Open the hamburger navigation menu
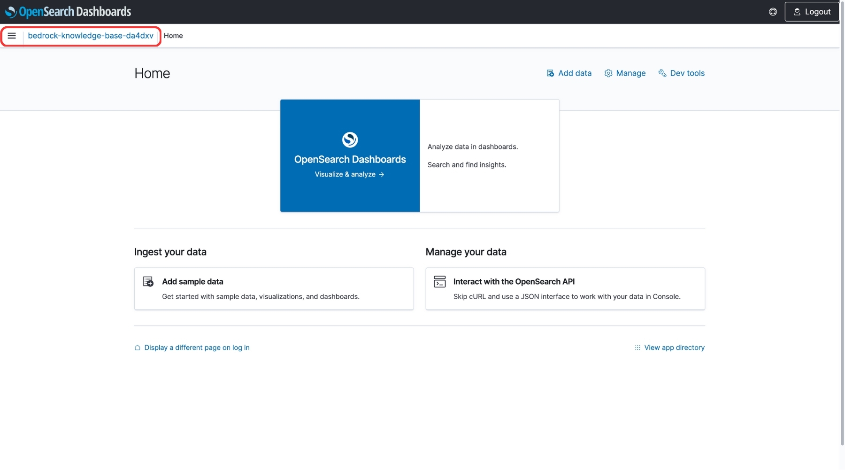The image size is (845, 471). click(x=12, y=36)
